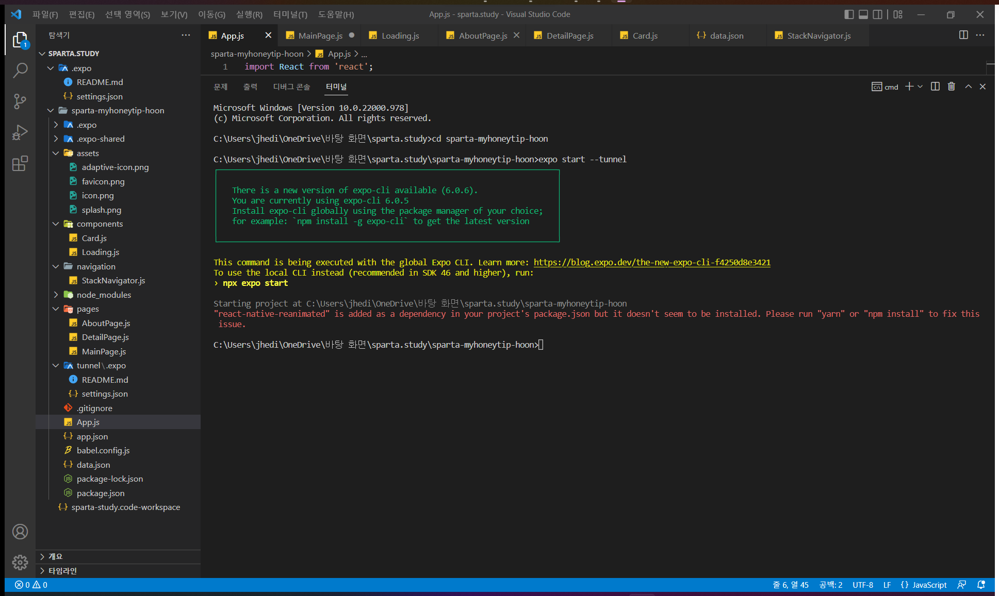Close the App.js editor tab
Image resolution: width=999 pixels, height=596 pixels.
click(268, 35)
